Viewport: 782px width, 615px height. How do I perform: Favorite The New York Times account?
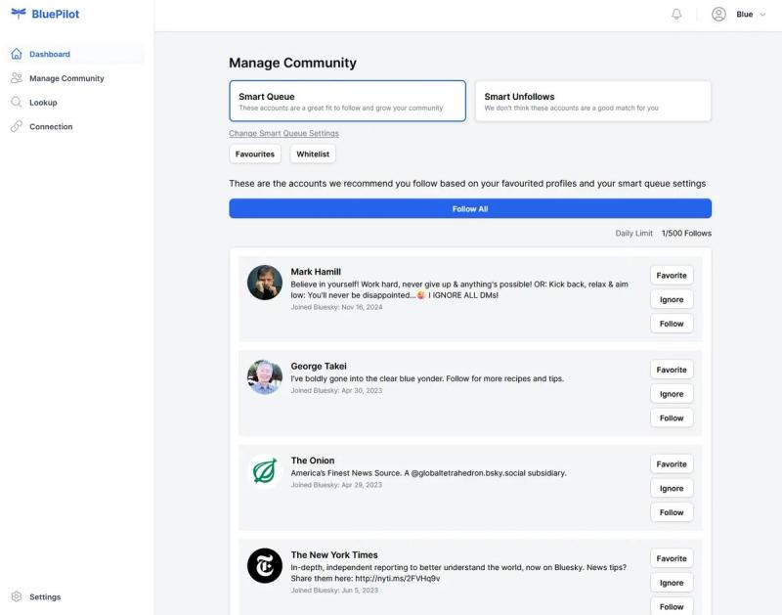tap(672, 558)
